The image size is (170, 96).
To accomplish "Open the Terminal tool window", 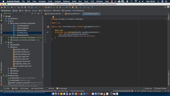I will pyautogui.click(x=50, y=88).
